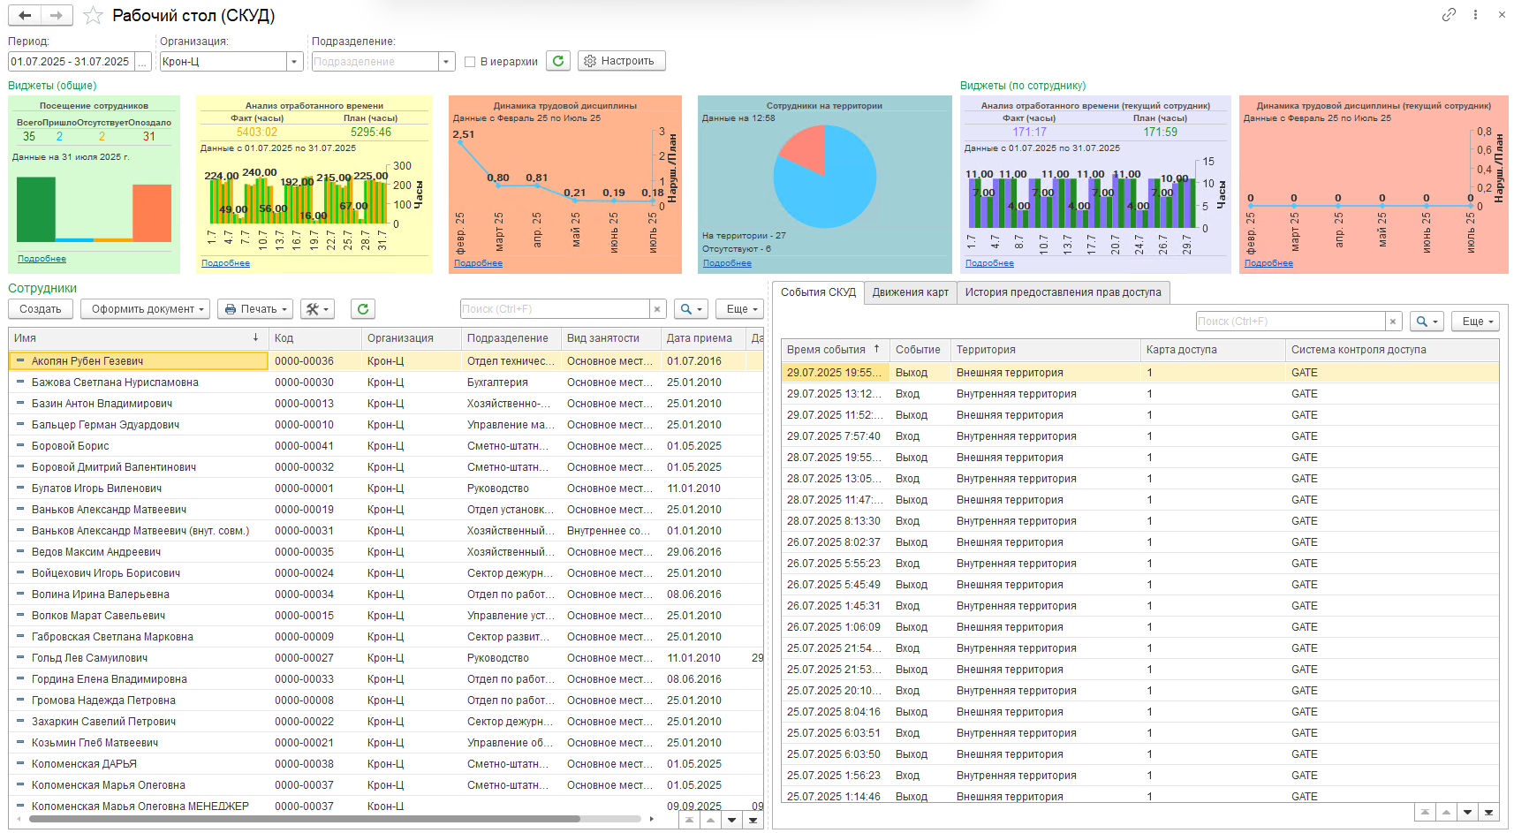Open the search magnifier in employee toolbar

(690, 309)
